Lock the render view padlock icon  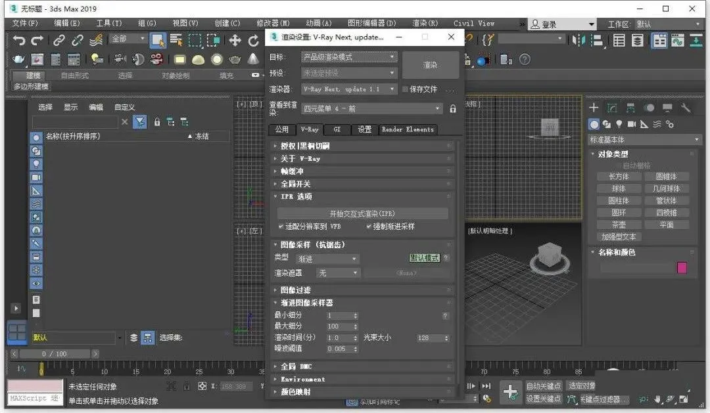click(453, 108)
